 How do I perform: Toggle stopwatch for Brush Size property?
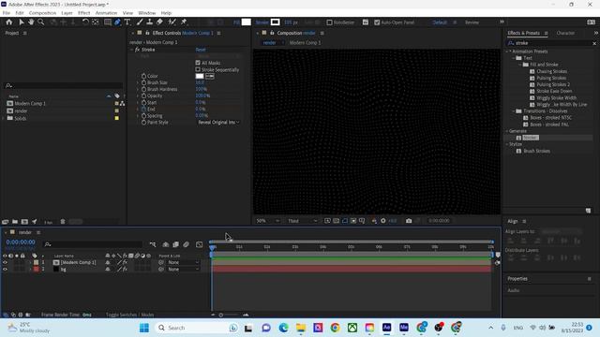[143, 82]
